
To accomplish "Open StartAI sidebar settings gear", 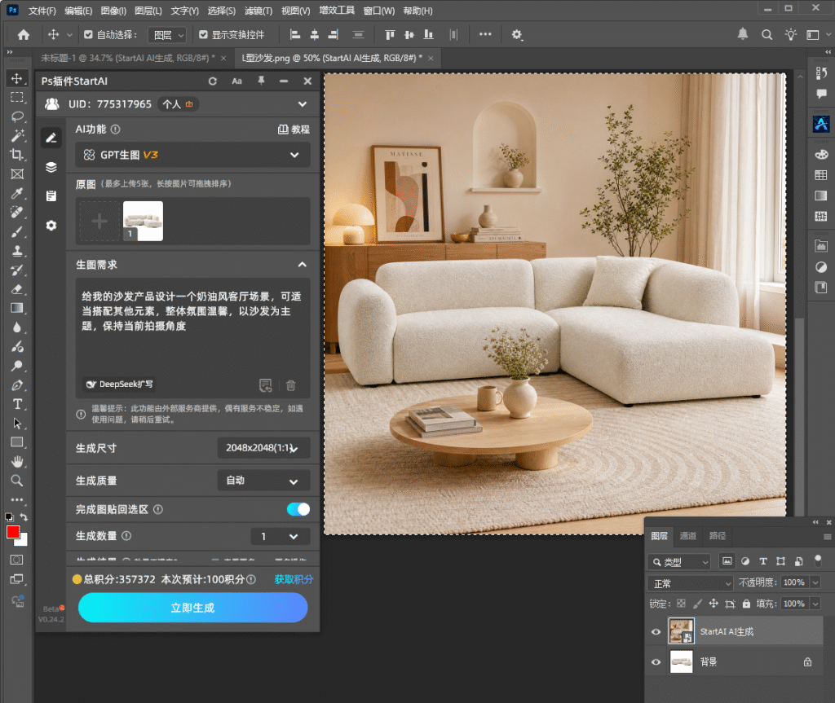I will (x=51, y=226).
